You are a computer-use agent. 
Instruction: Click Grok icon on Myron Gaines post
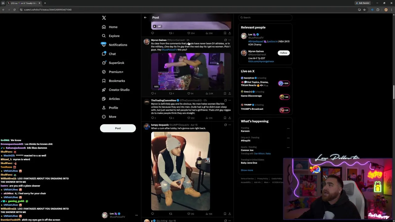tap(226, 40)
